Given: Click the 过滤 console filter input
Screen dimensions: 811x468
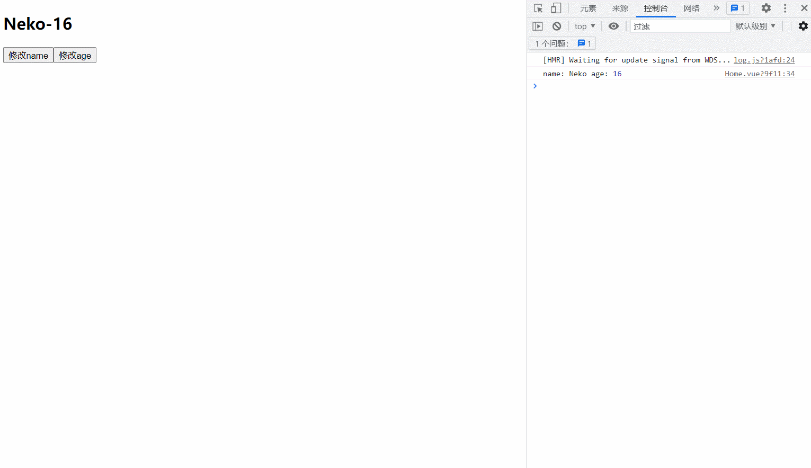Looking at the screenshot, I should tap(680, 26).
